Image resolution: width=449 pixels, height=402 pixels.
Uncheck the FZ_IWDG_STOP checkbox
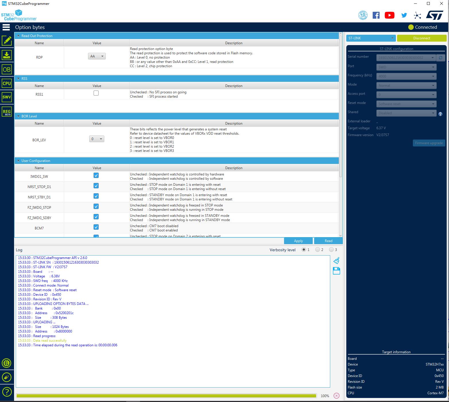(x=96, y=206)
